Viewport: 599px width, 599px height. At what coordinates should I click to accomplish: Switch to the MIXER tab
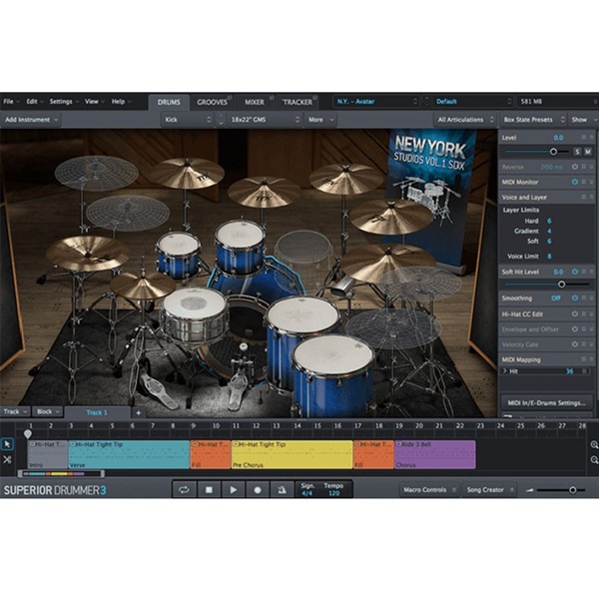tap(255, 103)
